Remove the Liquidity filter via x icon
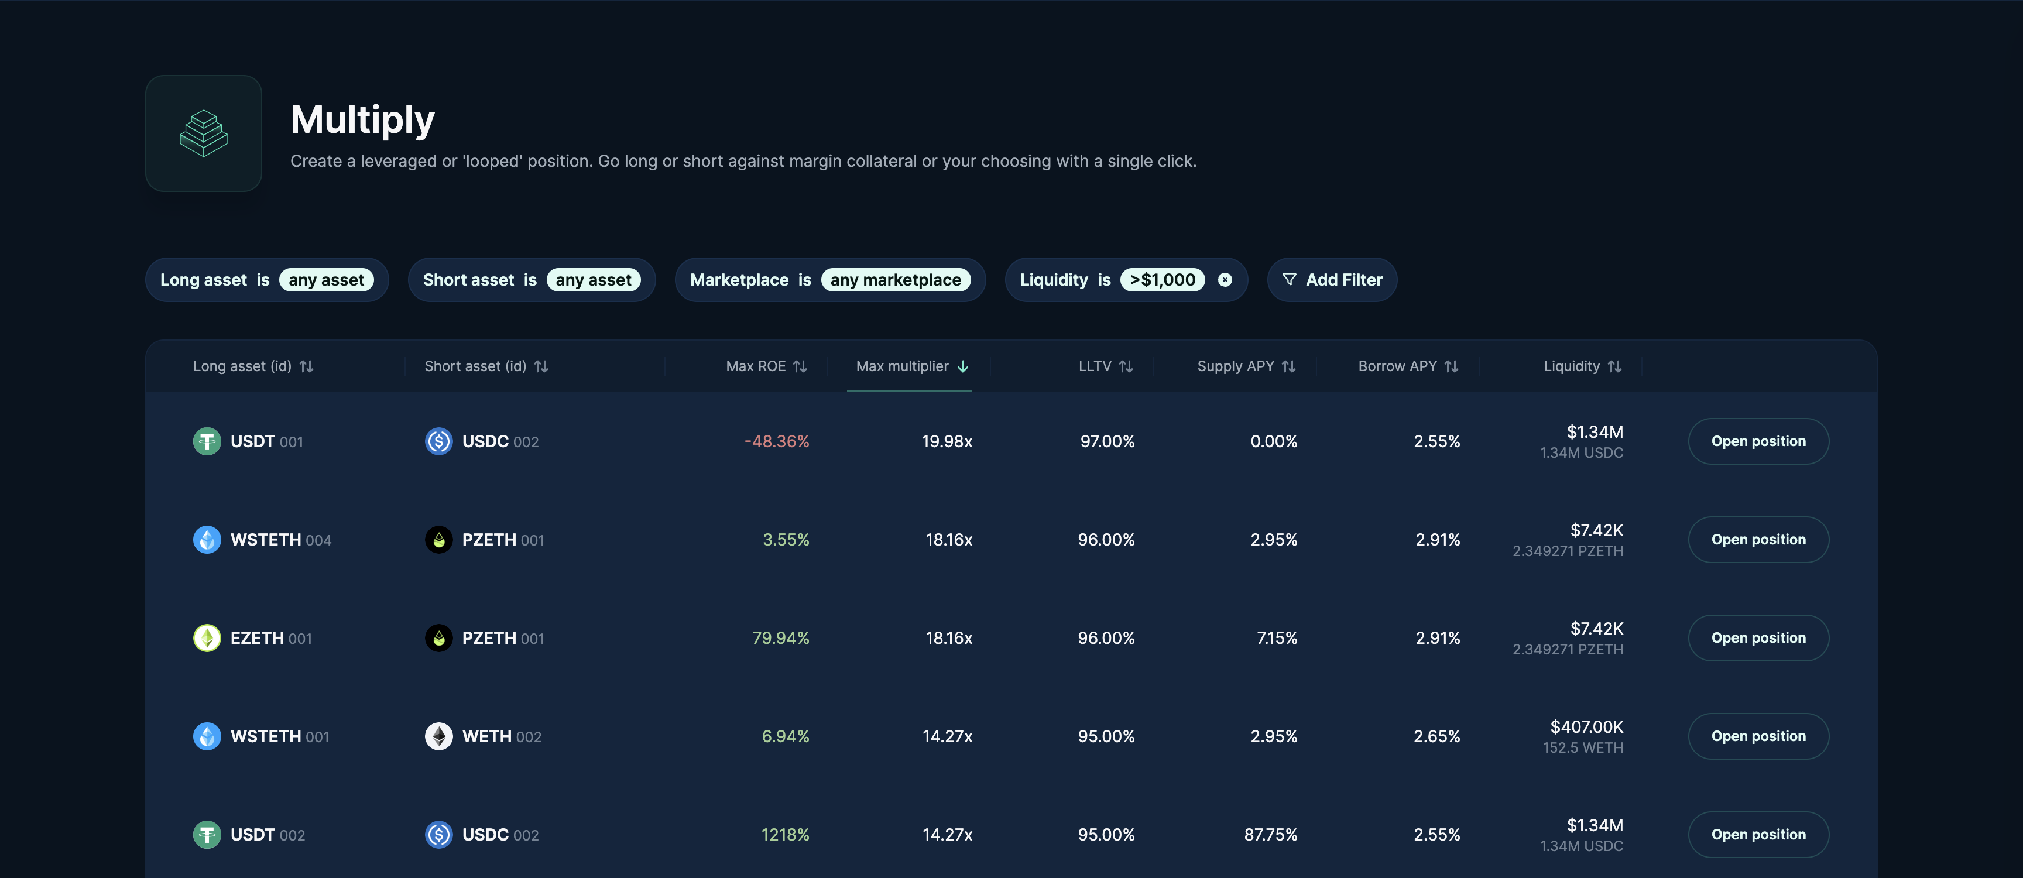The height and width of the screenshot is (878, 2023). pos(1225,280)
